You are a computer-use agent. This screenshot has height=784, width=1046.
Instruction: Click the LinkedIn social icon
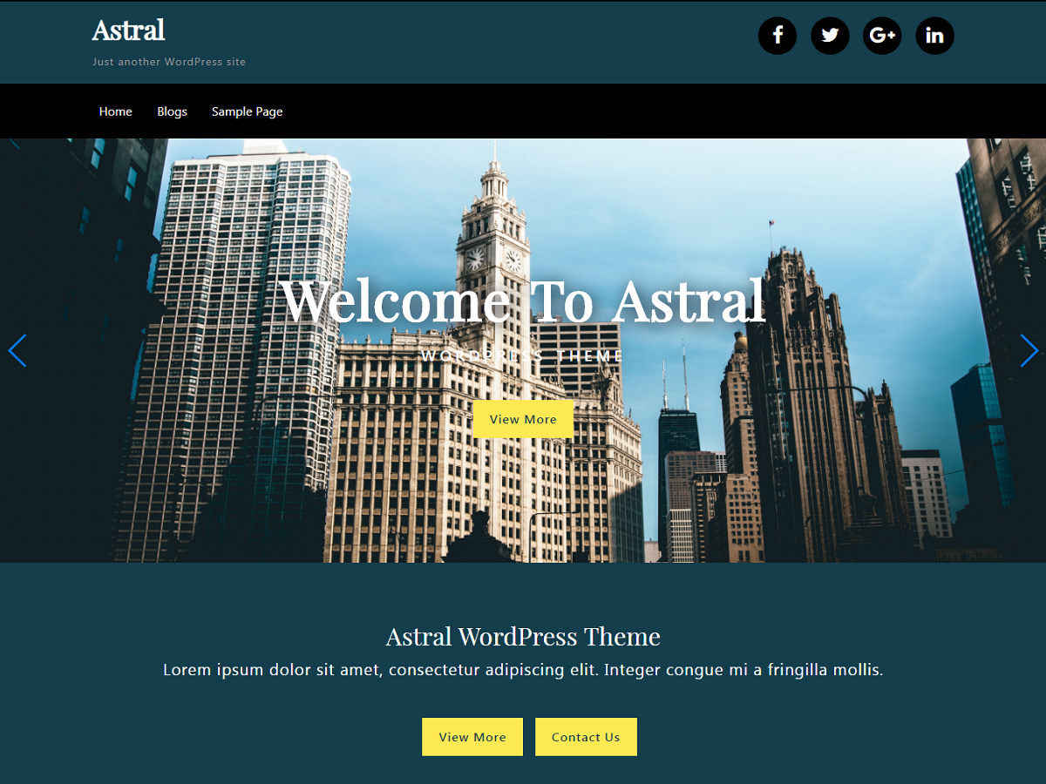pos(934,36)
